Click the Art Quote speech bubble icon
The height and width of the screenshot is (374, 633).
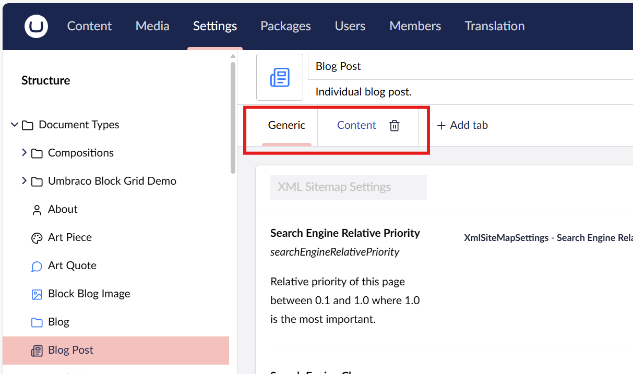(x=37, y=266)
